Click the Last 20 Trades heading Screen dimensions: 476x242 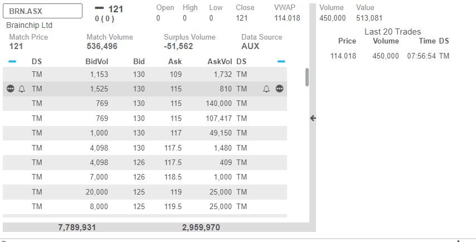392,32
